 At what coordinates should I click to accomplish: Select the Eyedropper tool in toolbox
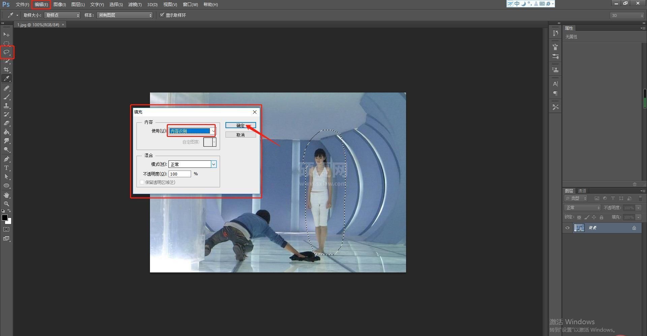(x=6, y=79)
